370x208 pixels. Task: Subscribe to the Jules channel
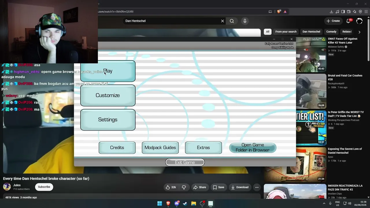point(44,187)
